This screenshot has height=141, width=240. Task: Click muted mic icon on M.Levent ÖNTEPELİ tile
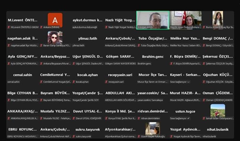click(9, 27)
